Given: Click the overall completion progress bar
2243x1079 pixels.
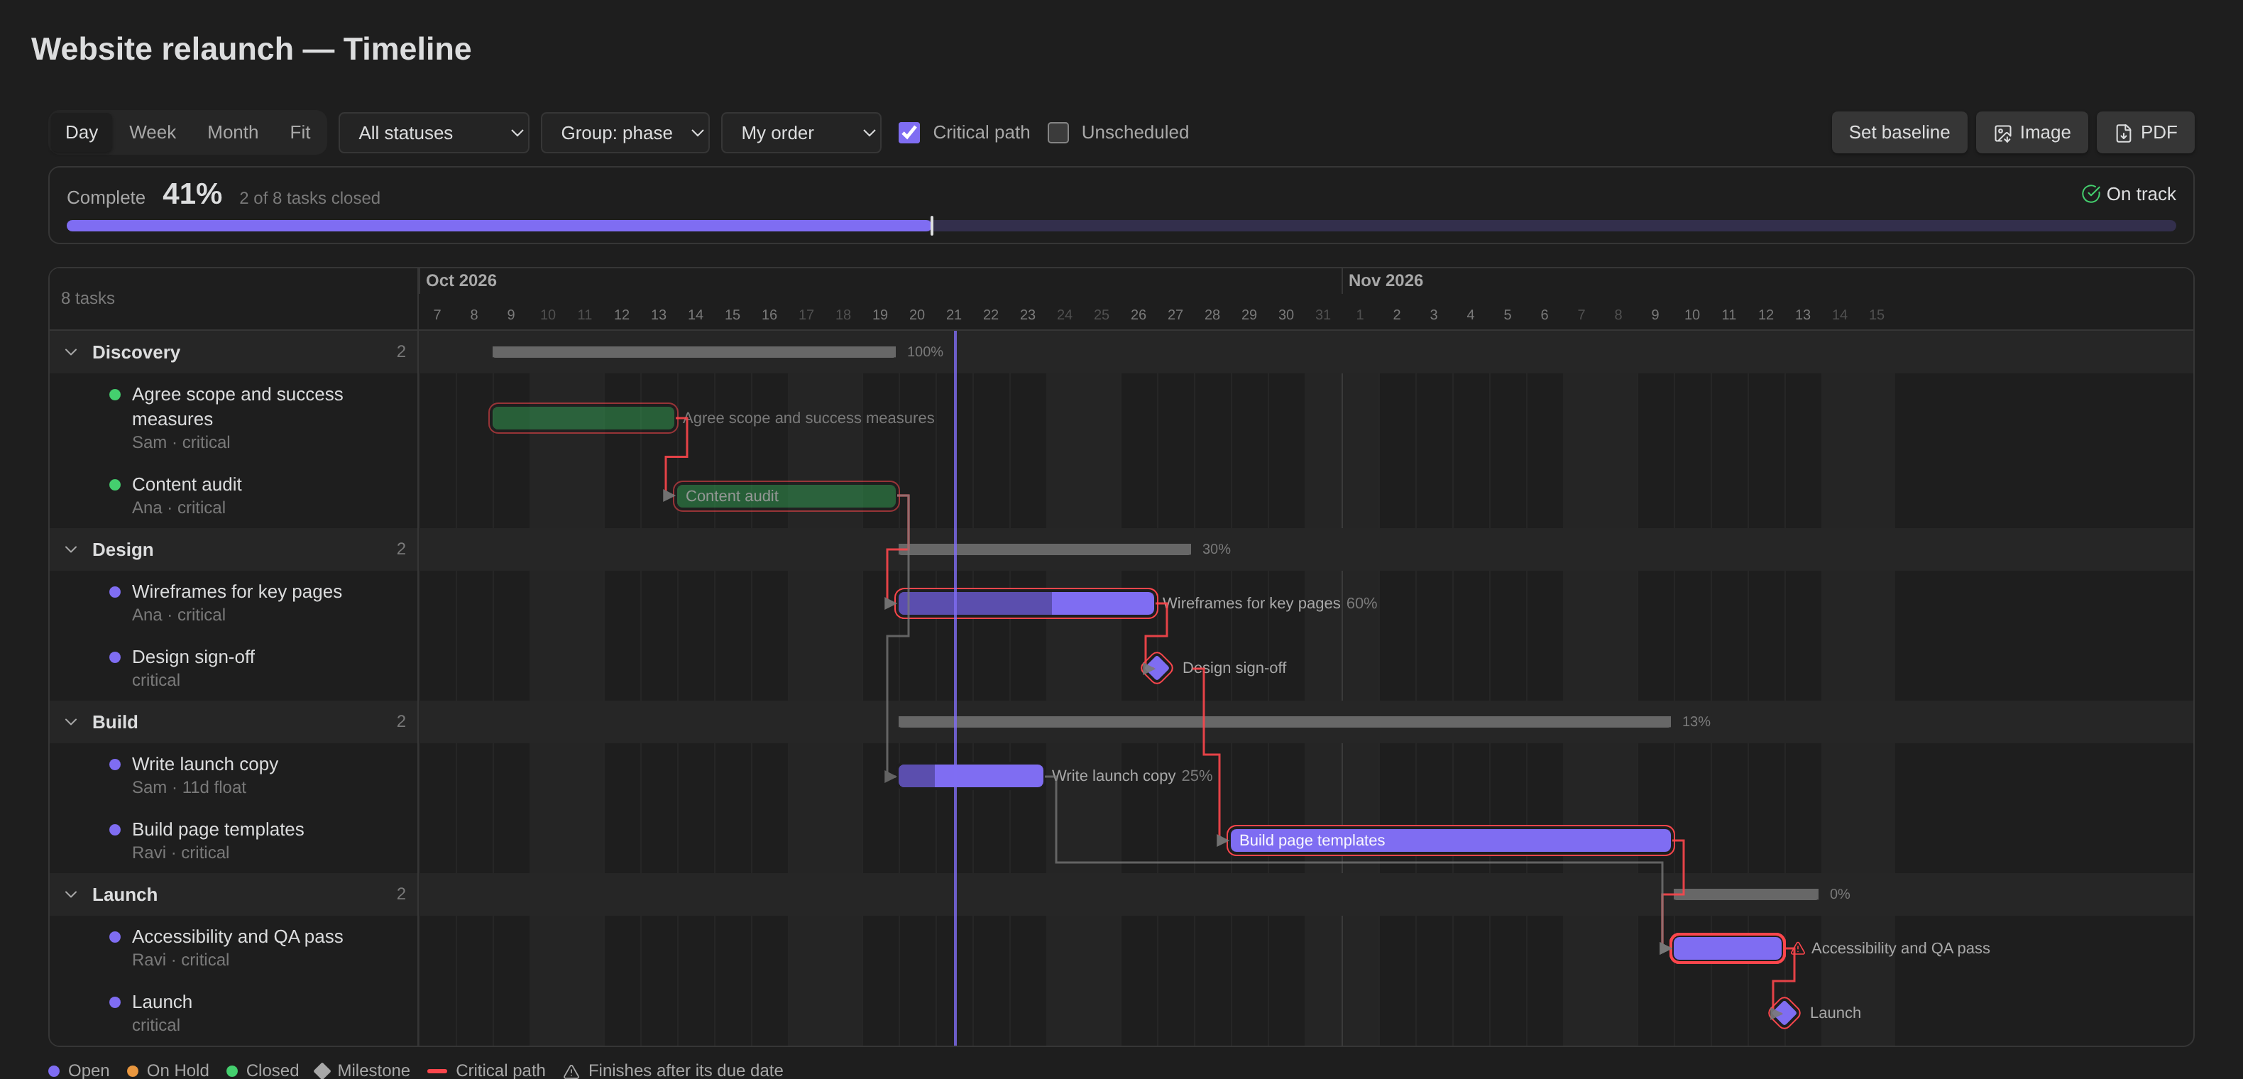Looking at the screenshot, I should [1121, 226].
